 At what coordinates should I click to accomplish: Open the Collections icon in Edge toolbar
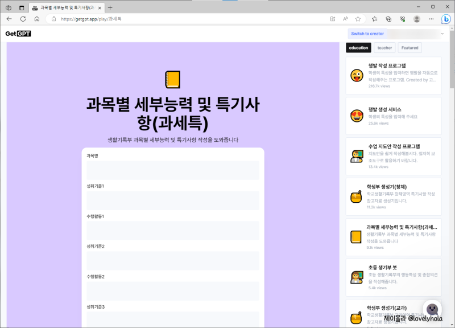point(390,19)
